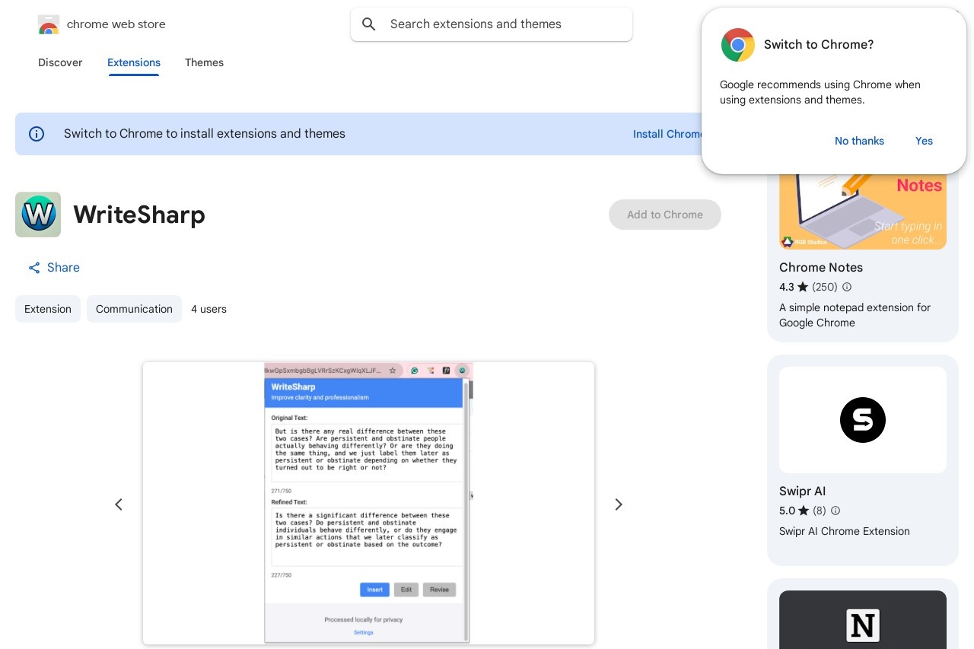The height and width of the screenshot is (649, 974).
Task: Click 'Switch to Chrome to install extensions and themes'
Action: [x=205, y=134]
